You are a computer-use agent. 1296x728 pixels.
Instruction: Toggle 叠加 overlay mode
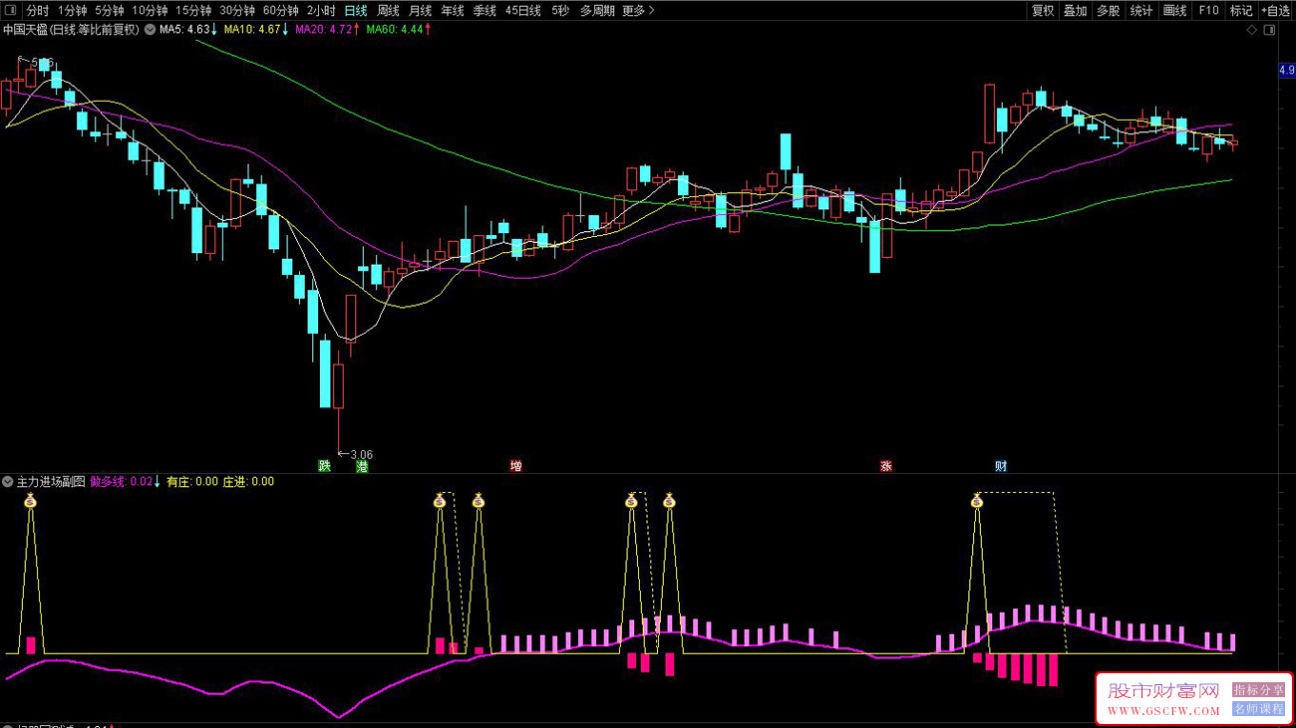click(x=1075, y=11)
